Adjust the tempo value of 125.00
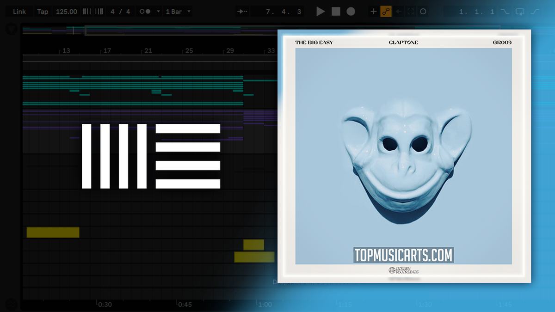 point(66,11)
